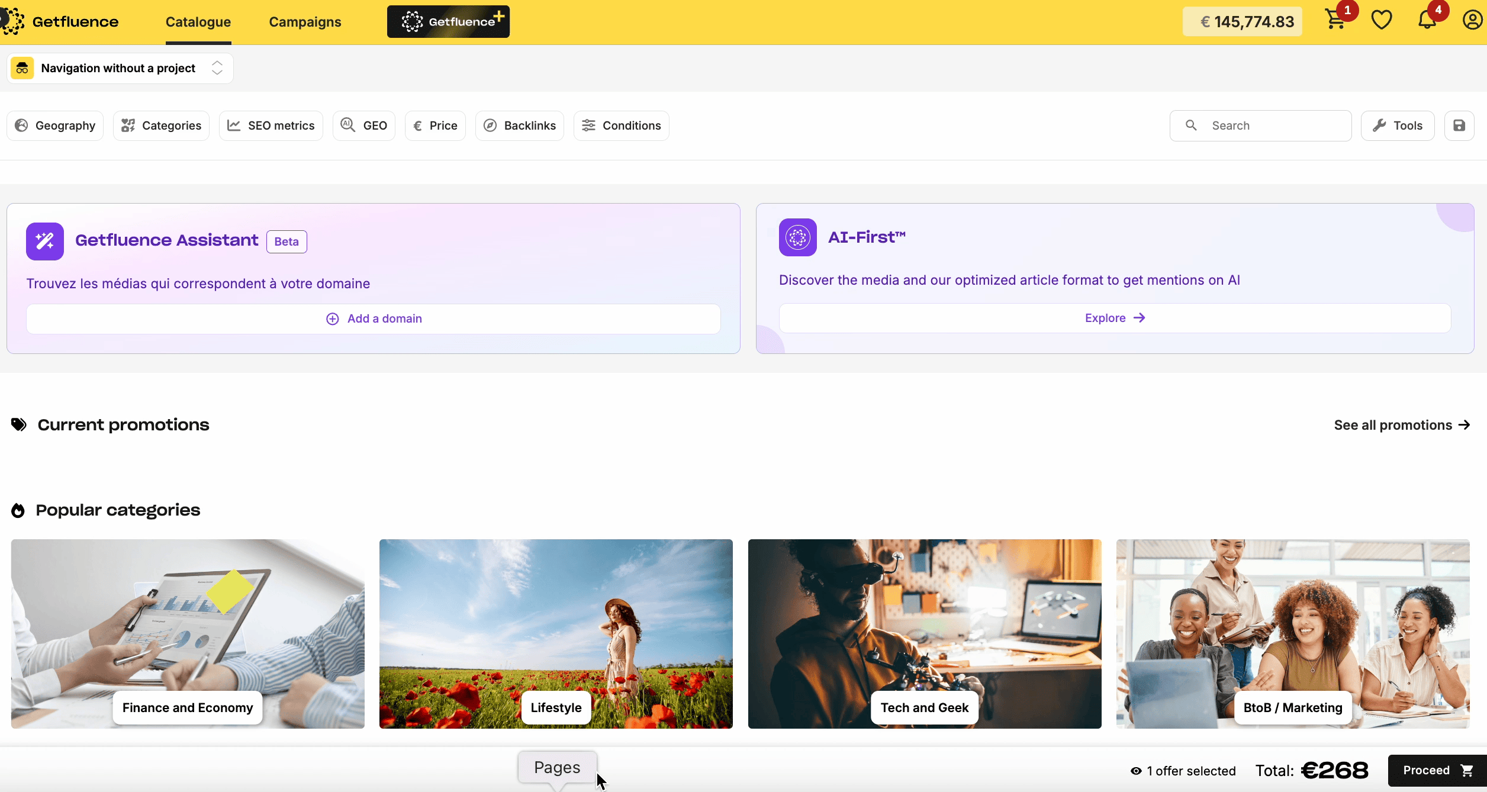Switch to the Campaigns tab

click(305, 22)
